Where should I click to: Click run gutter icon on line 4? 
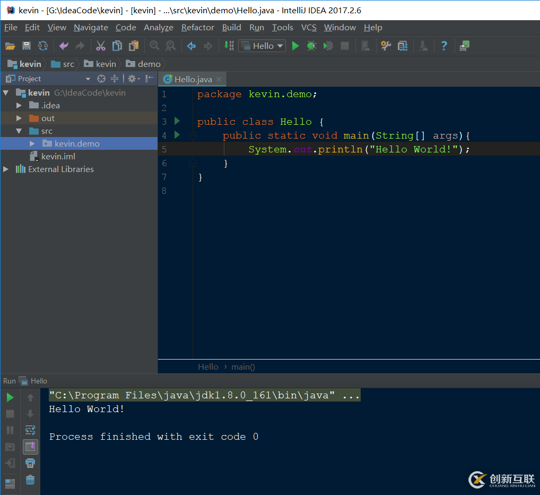(177, 135)
